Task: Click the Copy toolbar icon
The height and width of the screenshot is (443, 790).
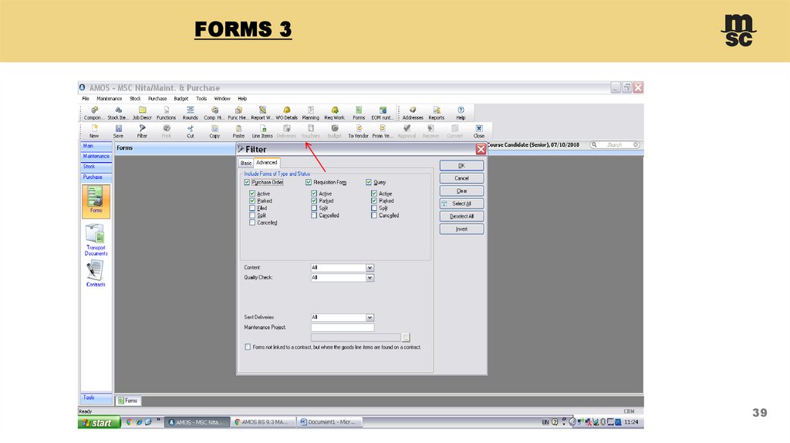Action: [214, 131]
